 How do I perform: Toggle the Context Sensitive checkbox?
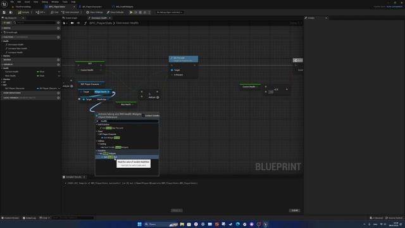pos(143,115)
